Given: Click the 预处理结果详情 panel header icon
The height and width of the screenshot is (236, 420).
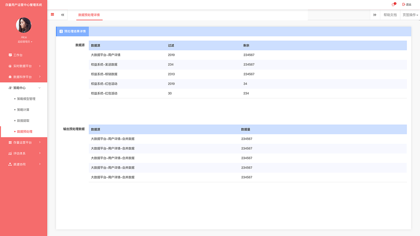Looking at the screenshot, I should pos(61,31).
